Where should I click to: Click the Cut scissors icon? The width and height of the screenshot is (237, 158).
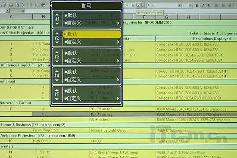(31, 5)
